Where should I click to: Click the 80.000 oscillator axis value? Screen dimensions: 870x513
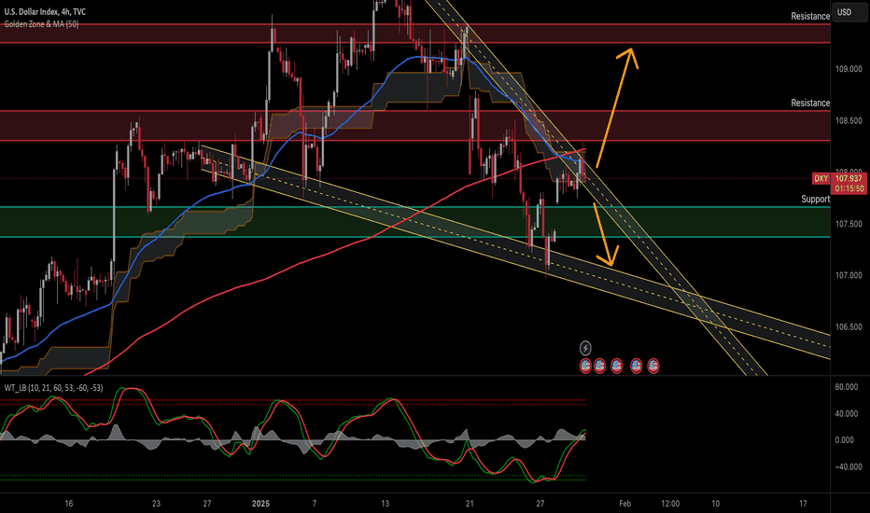(x=846, y=387)
